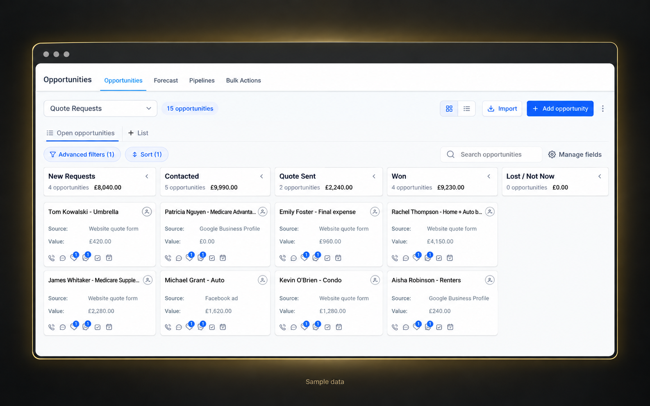This screenshot has width=650, height=406.
Task: Click contact avatar on Emily Foster card
Action: tap(375, 212)
